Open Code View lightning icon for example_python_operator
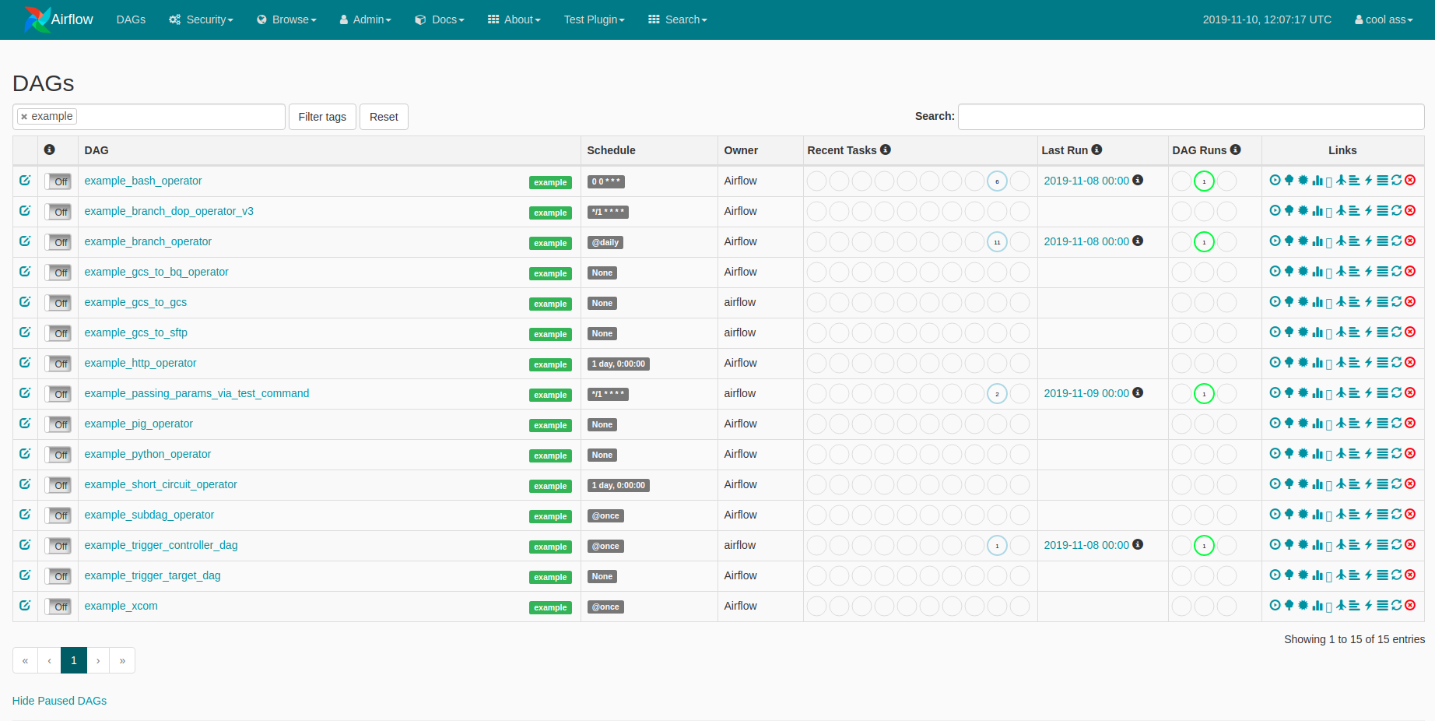Screen dimensions: 1435x721 pyautogui.click(x=1368, y=454)
